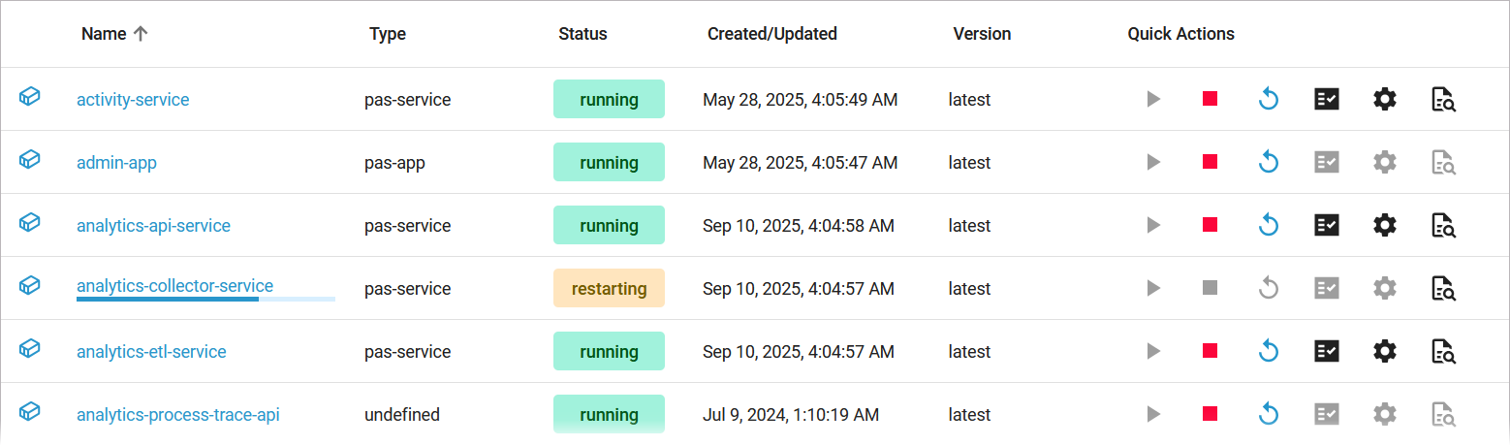Click the package icon beside admin-app
The width and height of the screenshot is (1510, 446).
click(30, 160)
